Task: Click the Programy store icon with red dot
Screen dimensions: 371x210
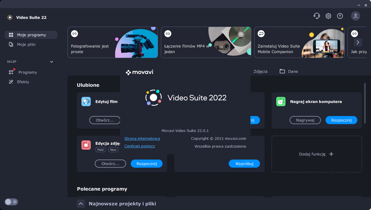Action: click(x=11, y=72)
